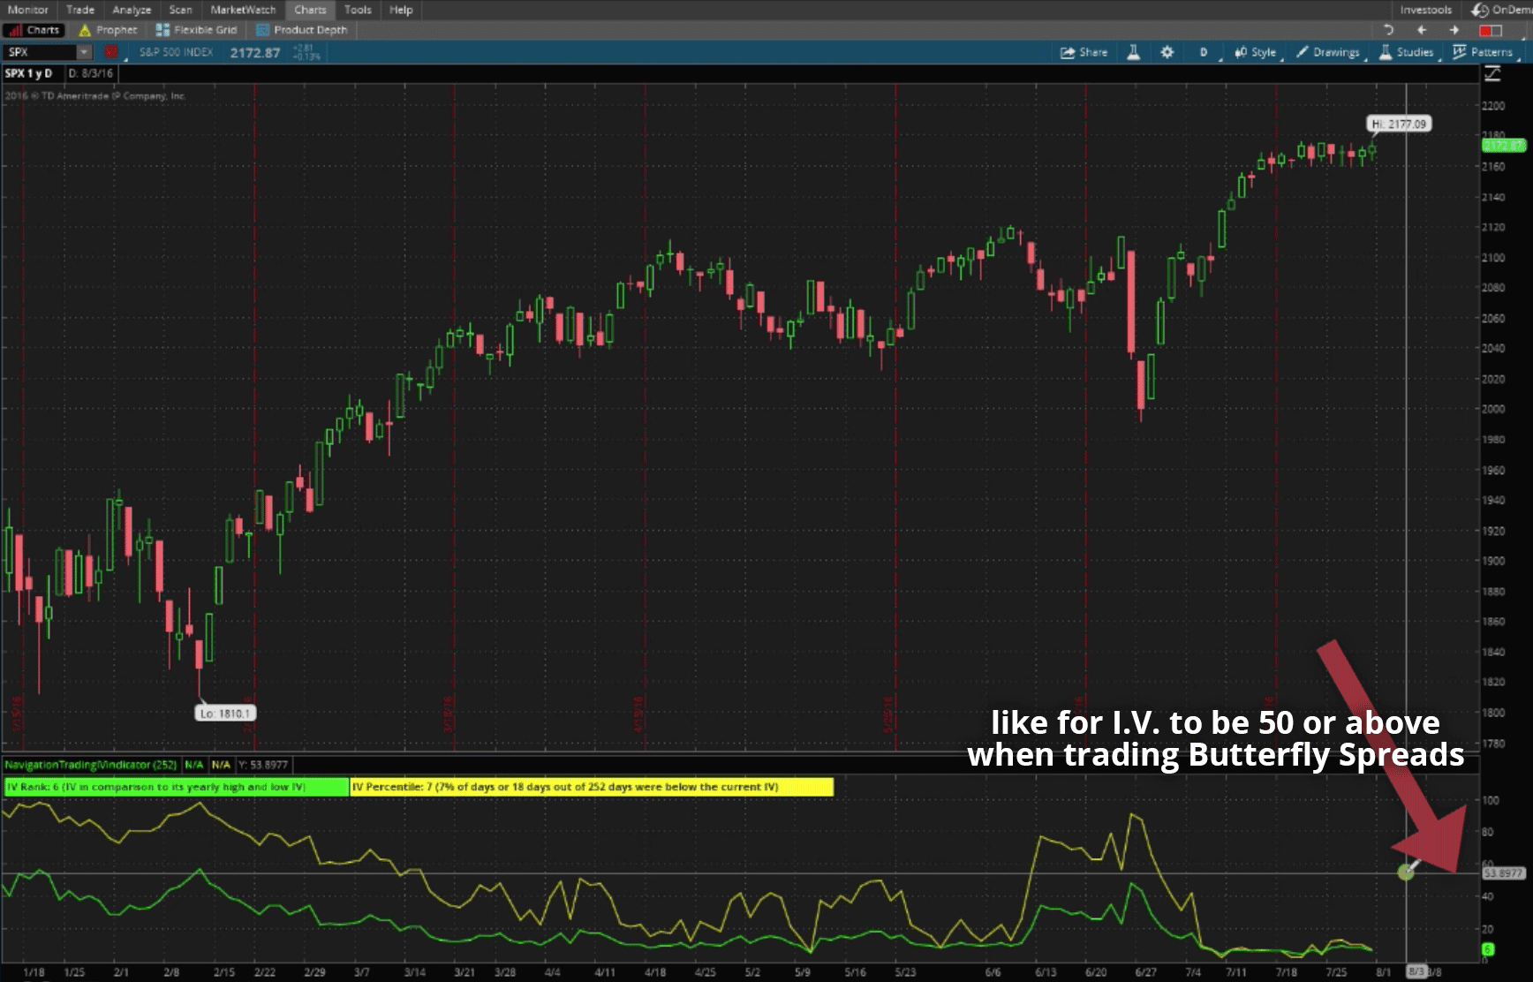Open the MarketWatch menu
Viewport: 1533px width, 982px height.
tap(241, 10)
